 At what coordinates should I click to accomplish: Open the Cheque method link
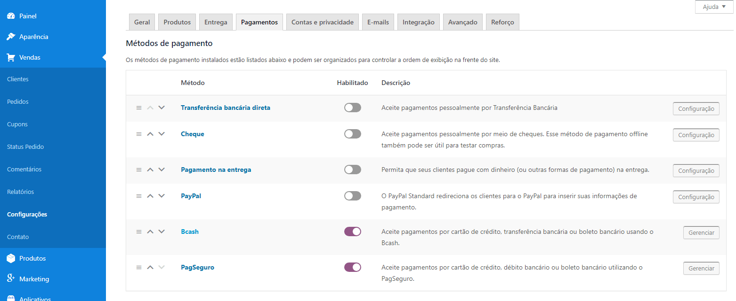click(193, 134)
